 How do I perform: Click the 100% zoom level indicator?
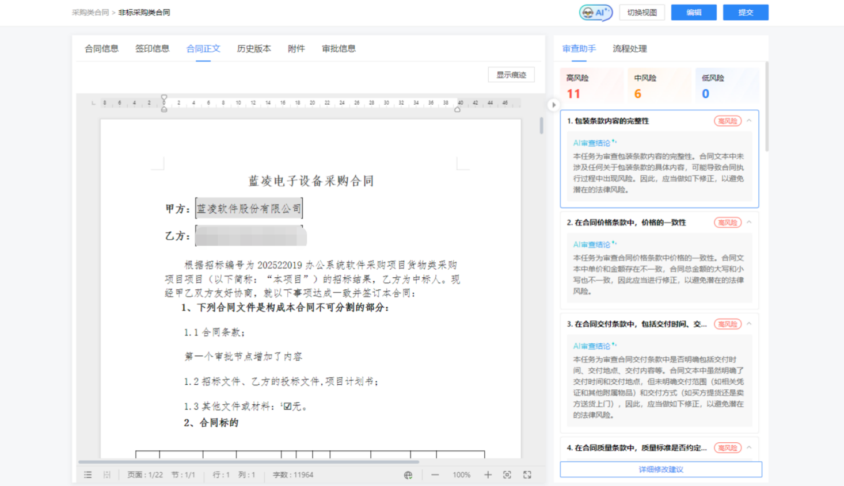[x=461, y=474]
